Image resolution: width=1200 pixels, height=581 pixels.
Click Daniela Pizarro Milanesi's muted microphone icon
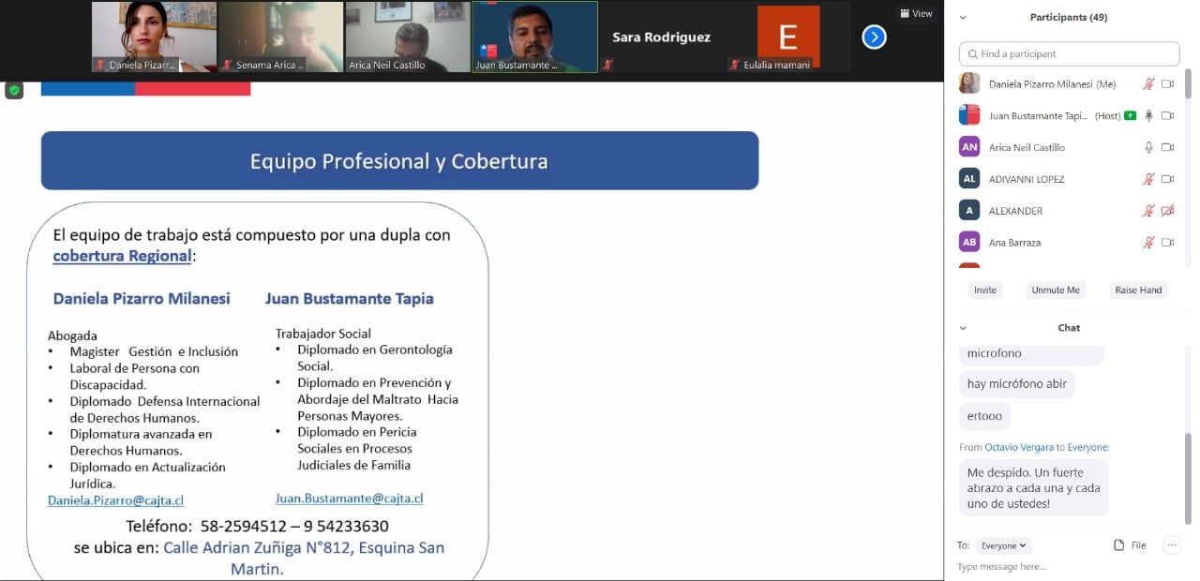tap(1148, 84)
